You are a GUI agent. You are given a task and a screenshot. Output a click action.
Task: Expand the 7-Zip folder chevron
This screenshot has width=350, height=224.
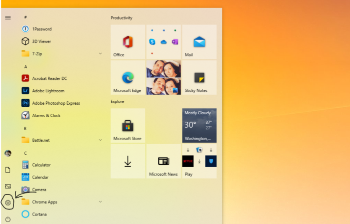tap(100, 54)
